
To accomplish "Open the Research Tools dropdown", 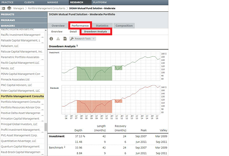I will tap(83, 39).
